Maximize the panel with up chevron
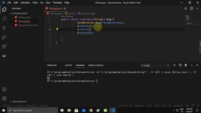 191,65
